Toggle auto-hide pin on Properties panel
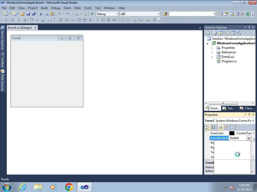 coord(249,114)
